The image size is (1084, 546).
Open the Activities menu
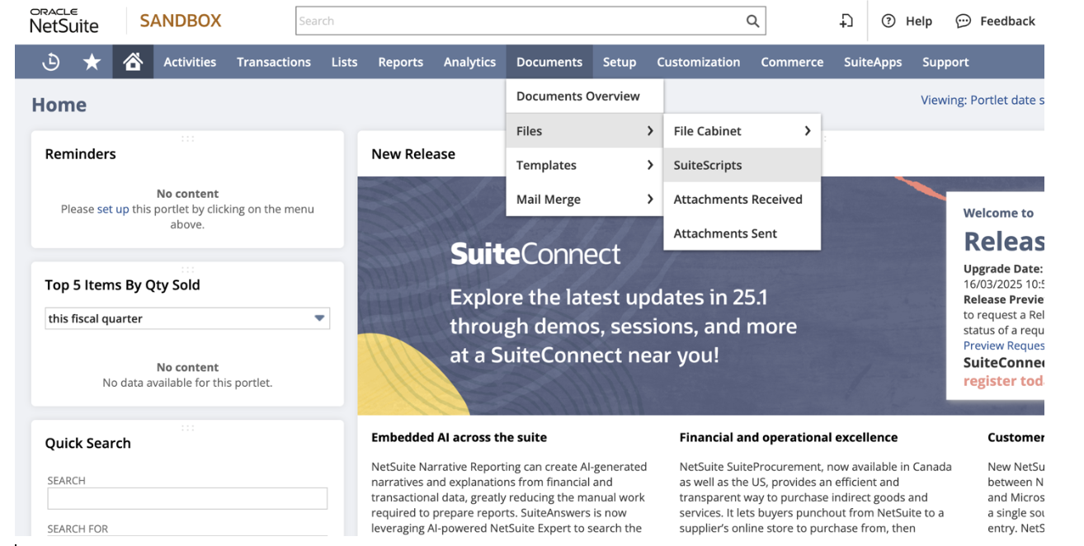190,62
